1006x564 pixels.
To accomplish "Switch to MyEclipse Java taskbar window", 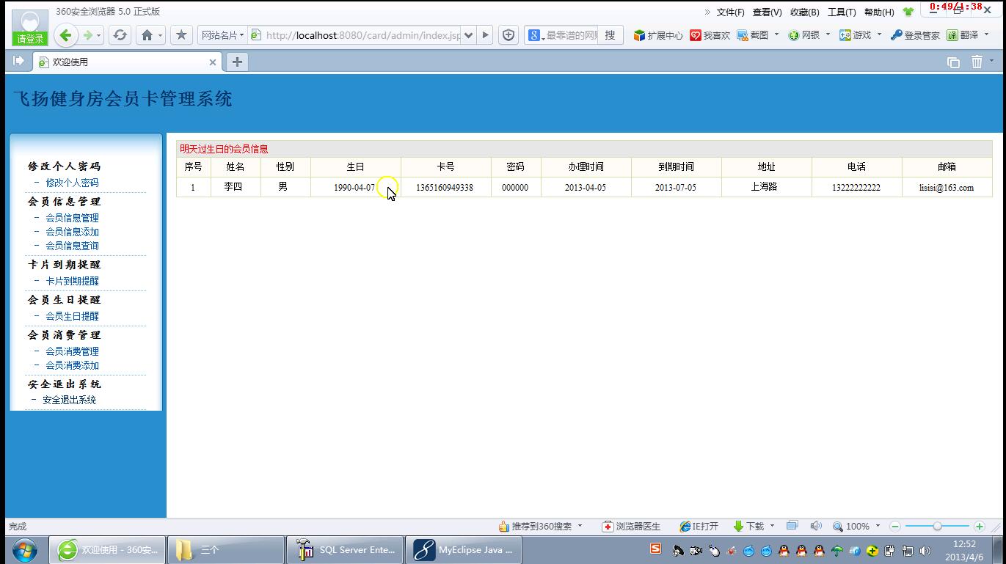I will click(463, 549).
